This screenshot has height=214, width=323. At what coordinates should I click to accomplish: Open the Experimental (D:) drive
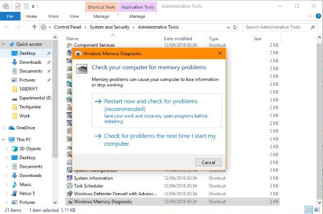pos(35,98)
